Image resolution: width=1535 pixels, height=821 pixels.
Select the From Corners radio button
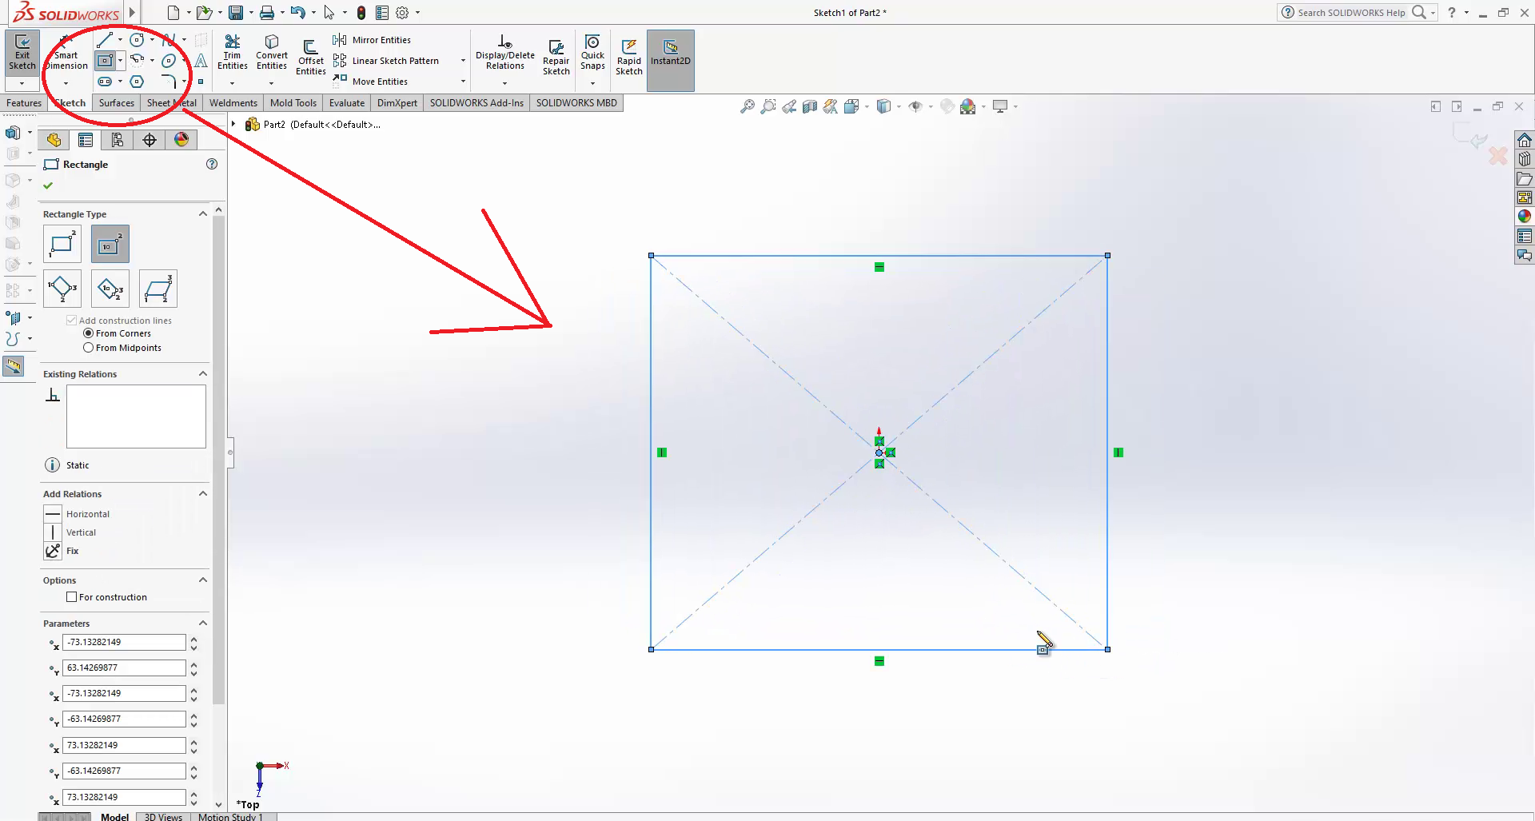point(89,333)
